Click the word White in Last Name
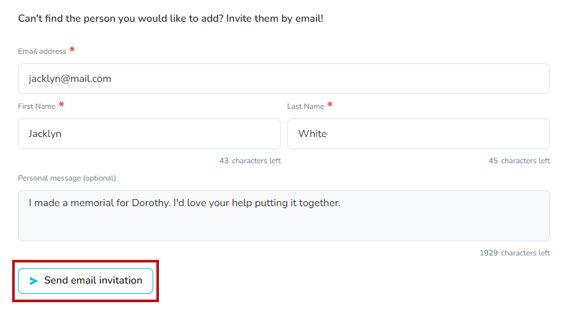 312,134
